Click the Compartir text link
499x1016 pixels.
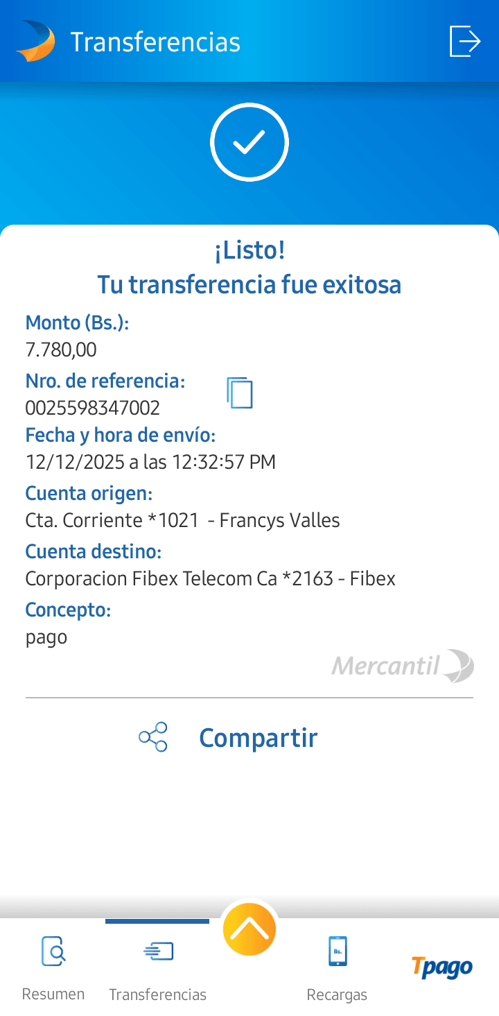[258, 738]
